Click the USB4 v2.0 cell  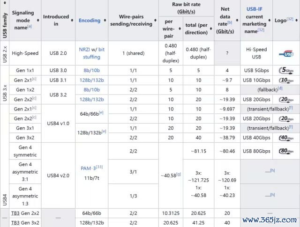[58, 176]
